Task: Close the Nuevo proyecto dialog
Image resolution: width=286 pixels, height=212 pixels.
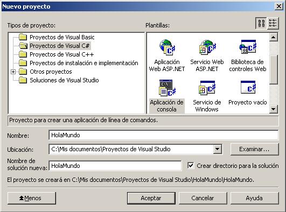Action: pos(278,6)
